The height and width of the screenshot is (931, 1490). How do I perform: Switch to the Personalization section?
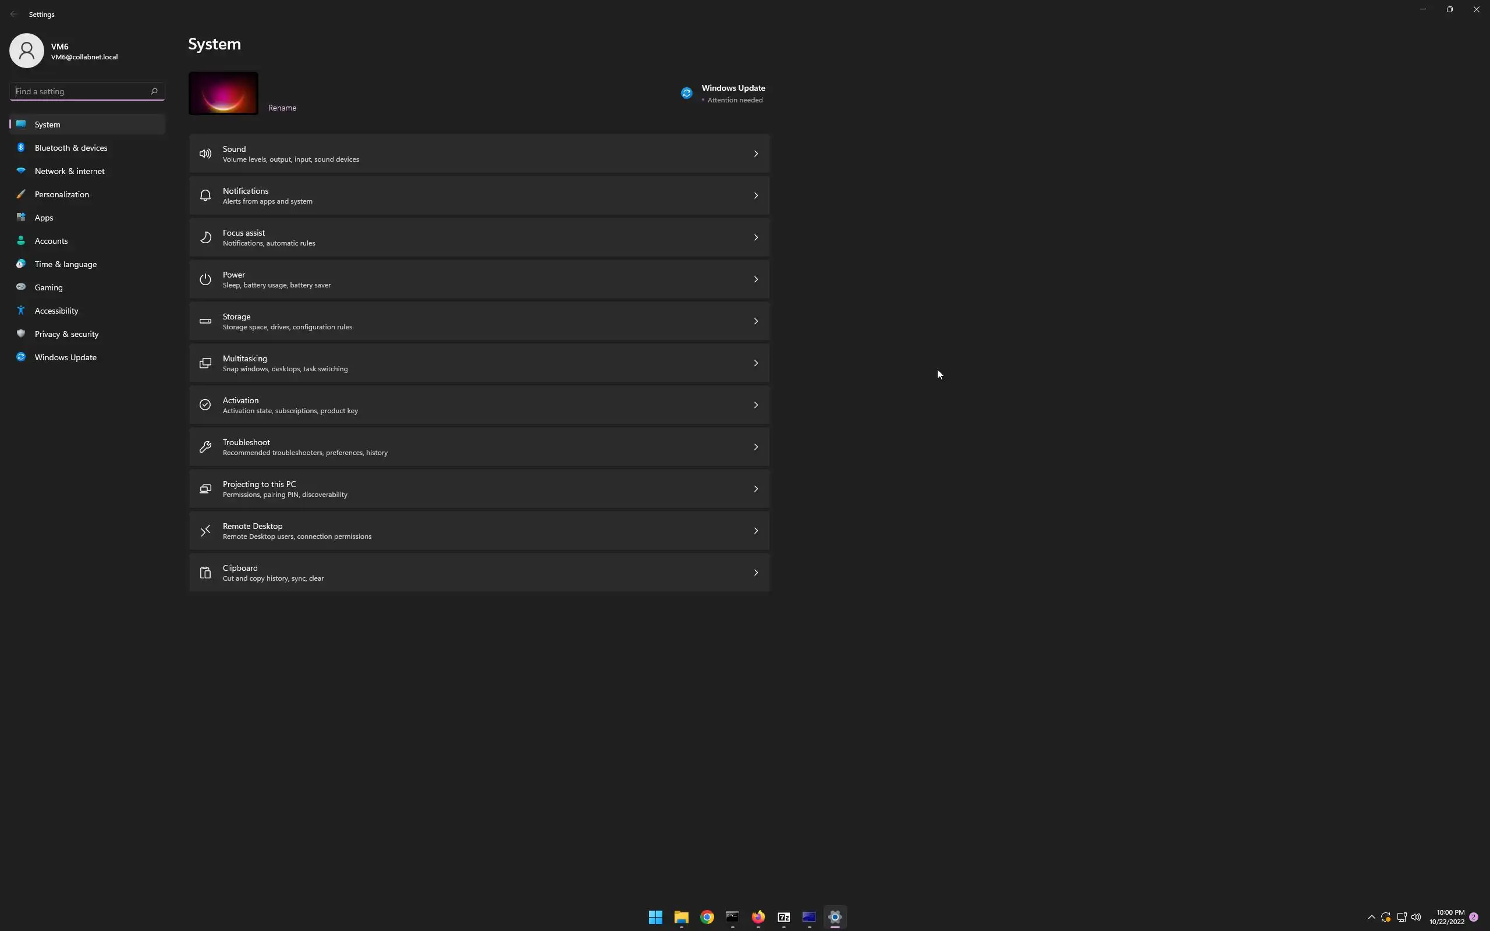[62, 194]
